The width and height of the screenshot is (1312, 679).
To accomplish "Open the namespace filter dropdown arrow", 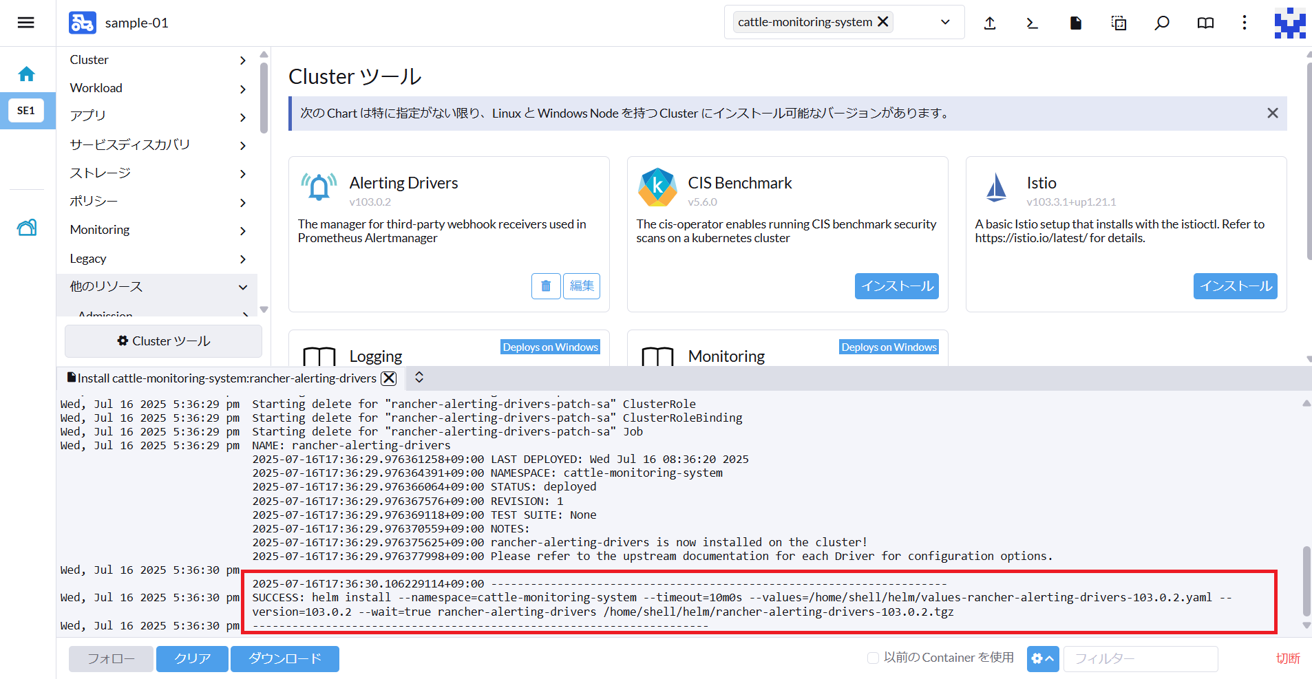I will point(945,22).
